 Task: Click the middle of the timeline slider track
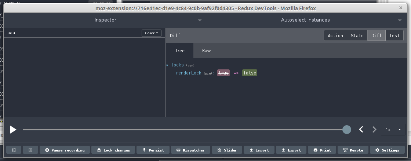[x=185, y=130]
